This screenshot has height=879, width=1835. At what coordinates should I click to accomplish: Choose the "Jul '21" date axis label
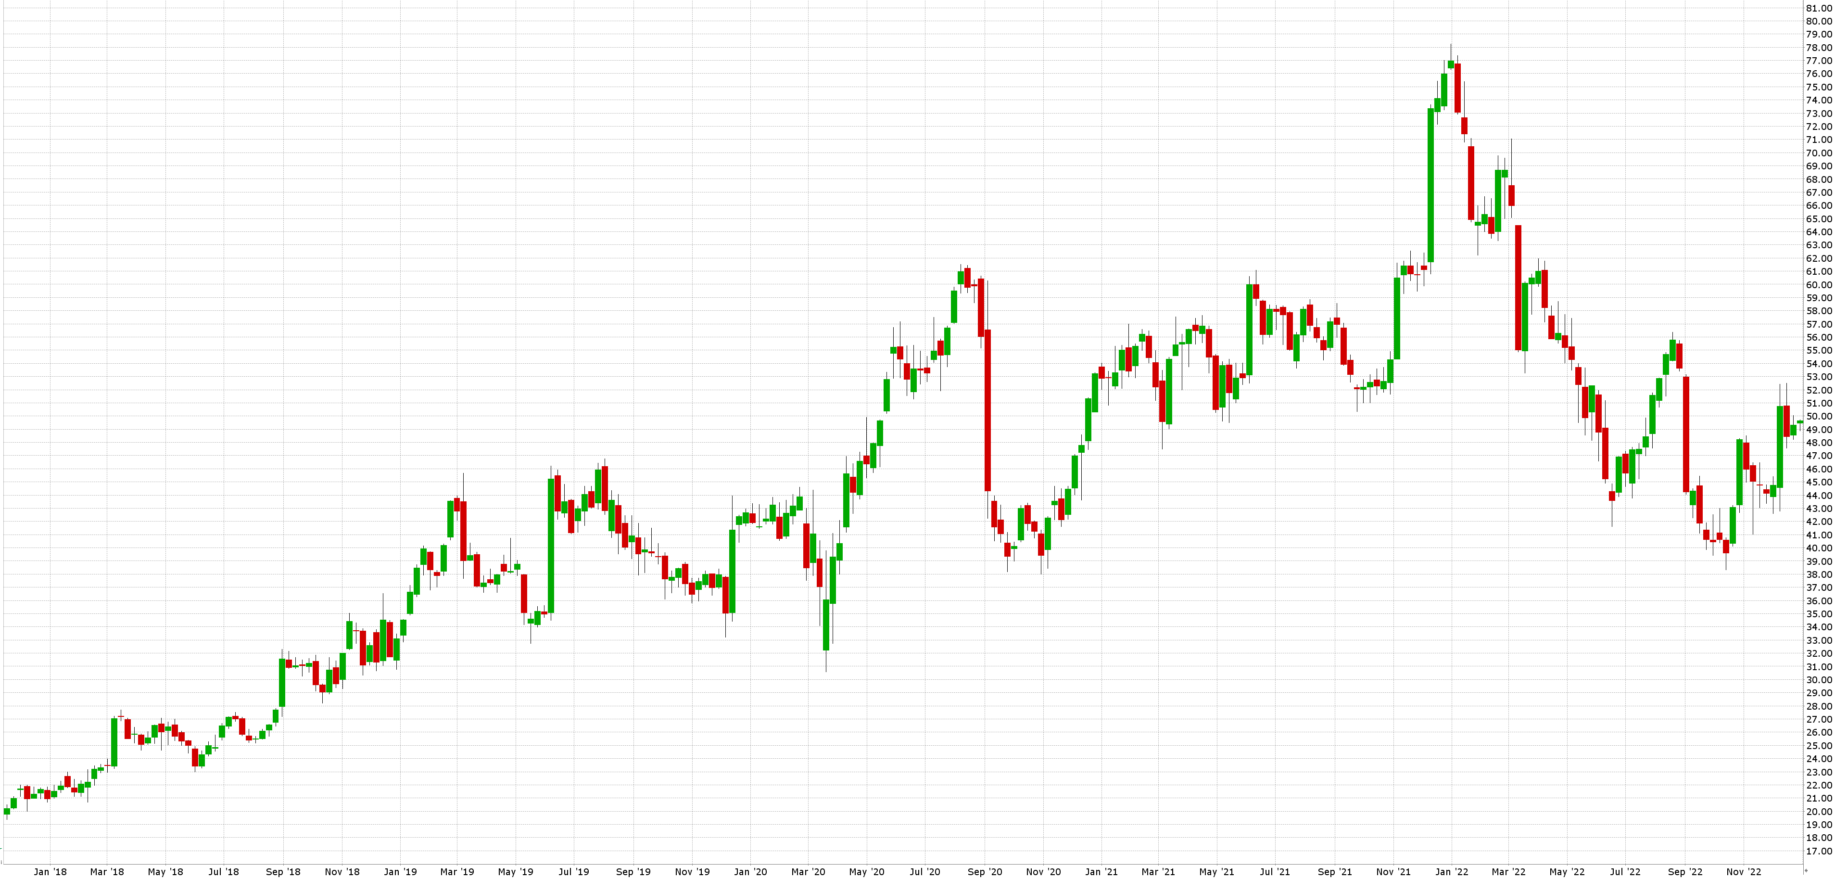click(x=1274, y=872)
